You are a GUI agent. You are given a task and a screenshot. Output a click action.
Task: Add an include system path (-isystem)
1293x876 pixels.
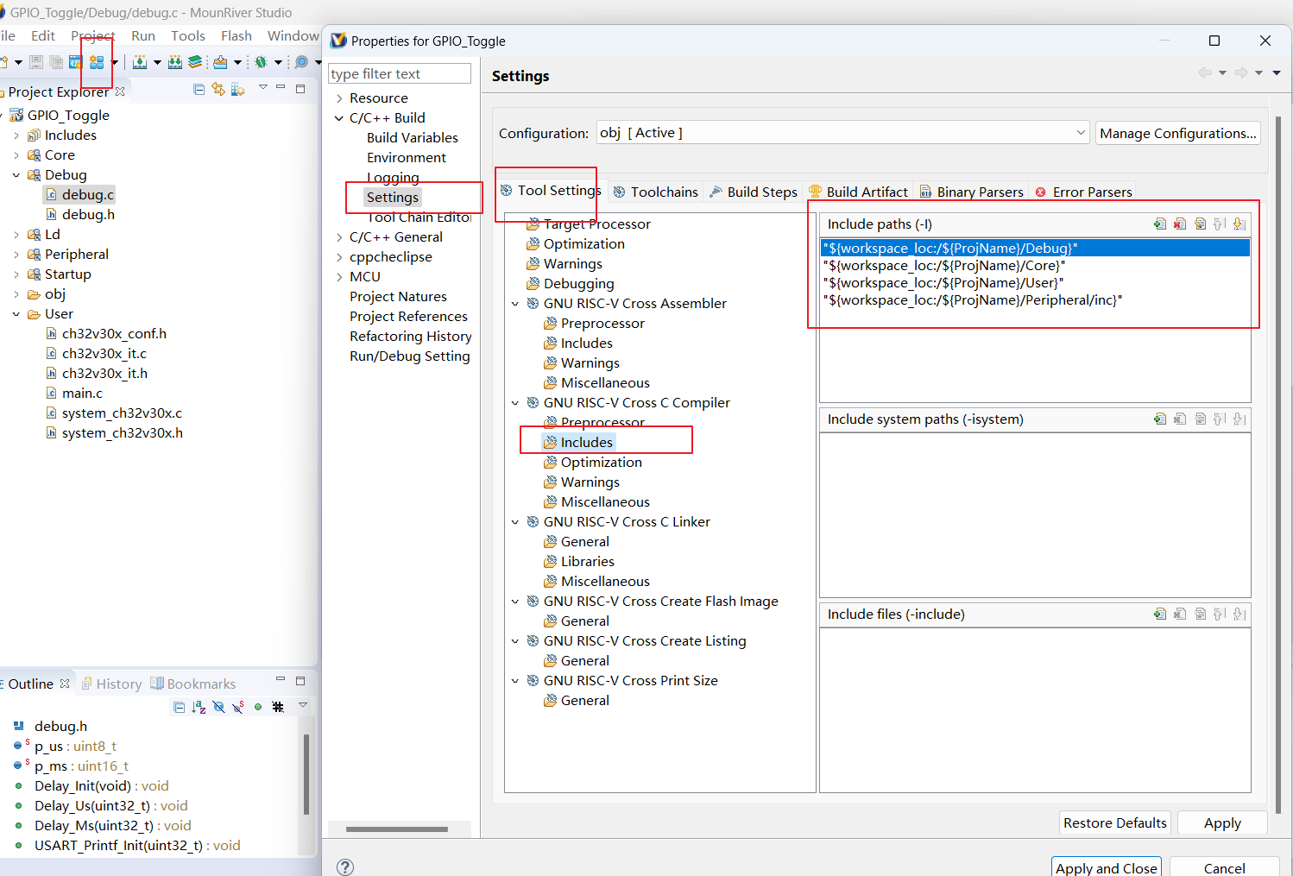pos(1160,419)
